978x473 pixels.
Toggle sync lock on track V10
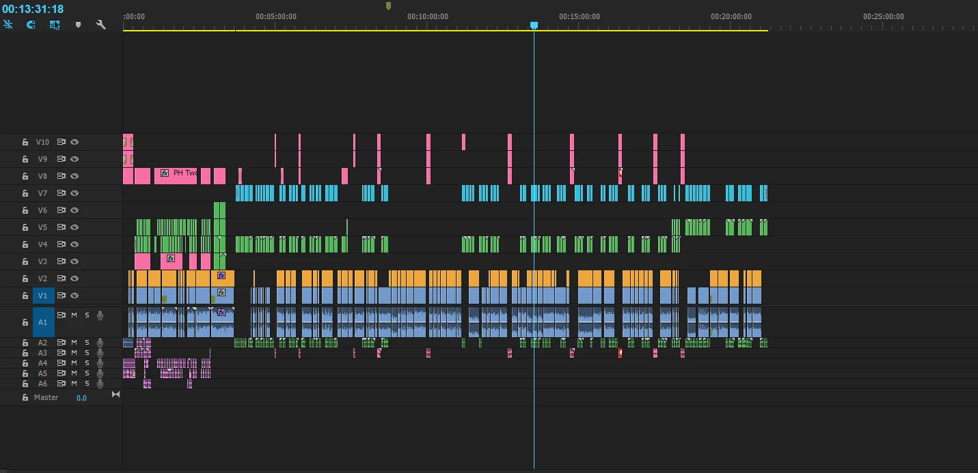point(62,142)
